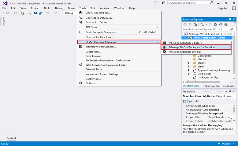Open Code Snippets Manager menu entry
This screenshot has width=238, height=146.
click(x=119, y=32)
